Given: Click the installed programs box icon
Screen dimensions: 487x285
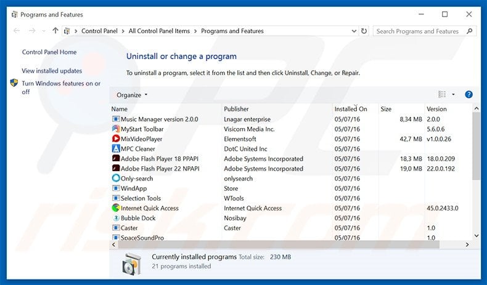Looking at the screenshot, I should [x=132, y=264].
